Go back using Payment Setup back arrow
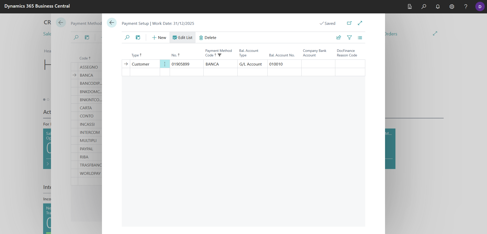487x234 pixels. point(112,23)
